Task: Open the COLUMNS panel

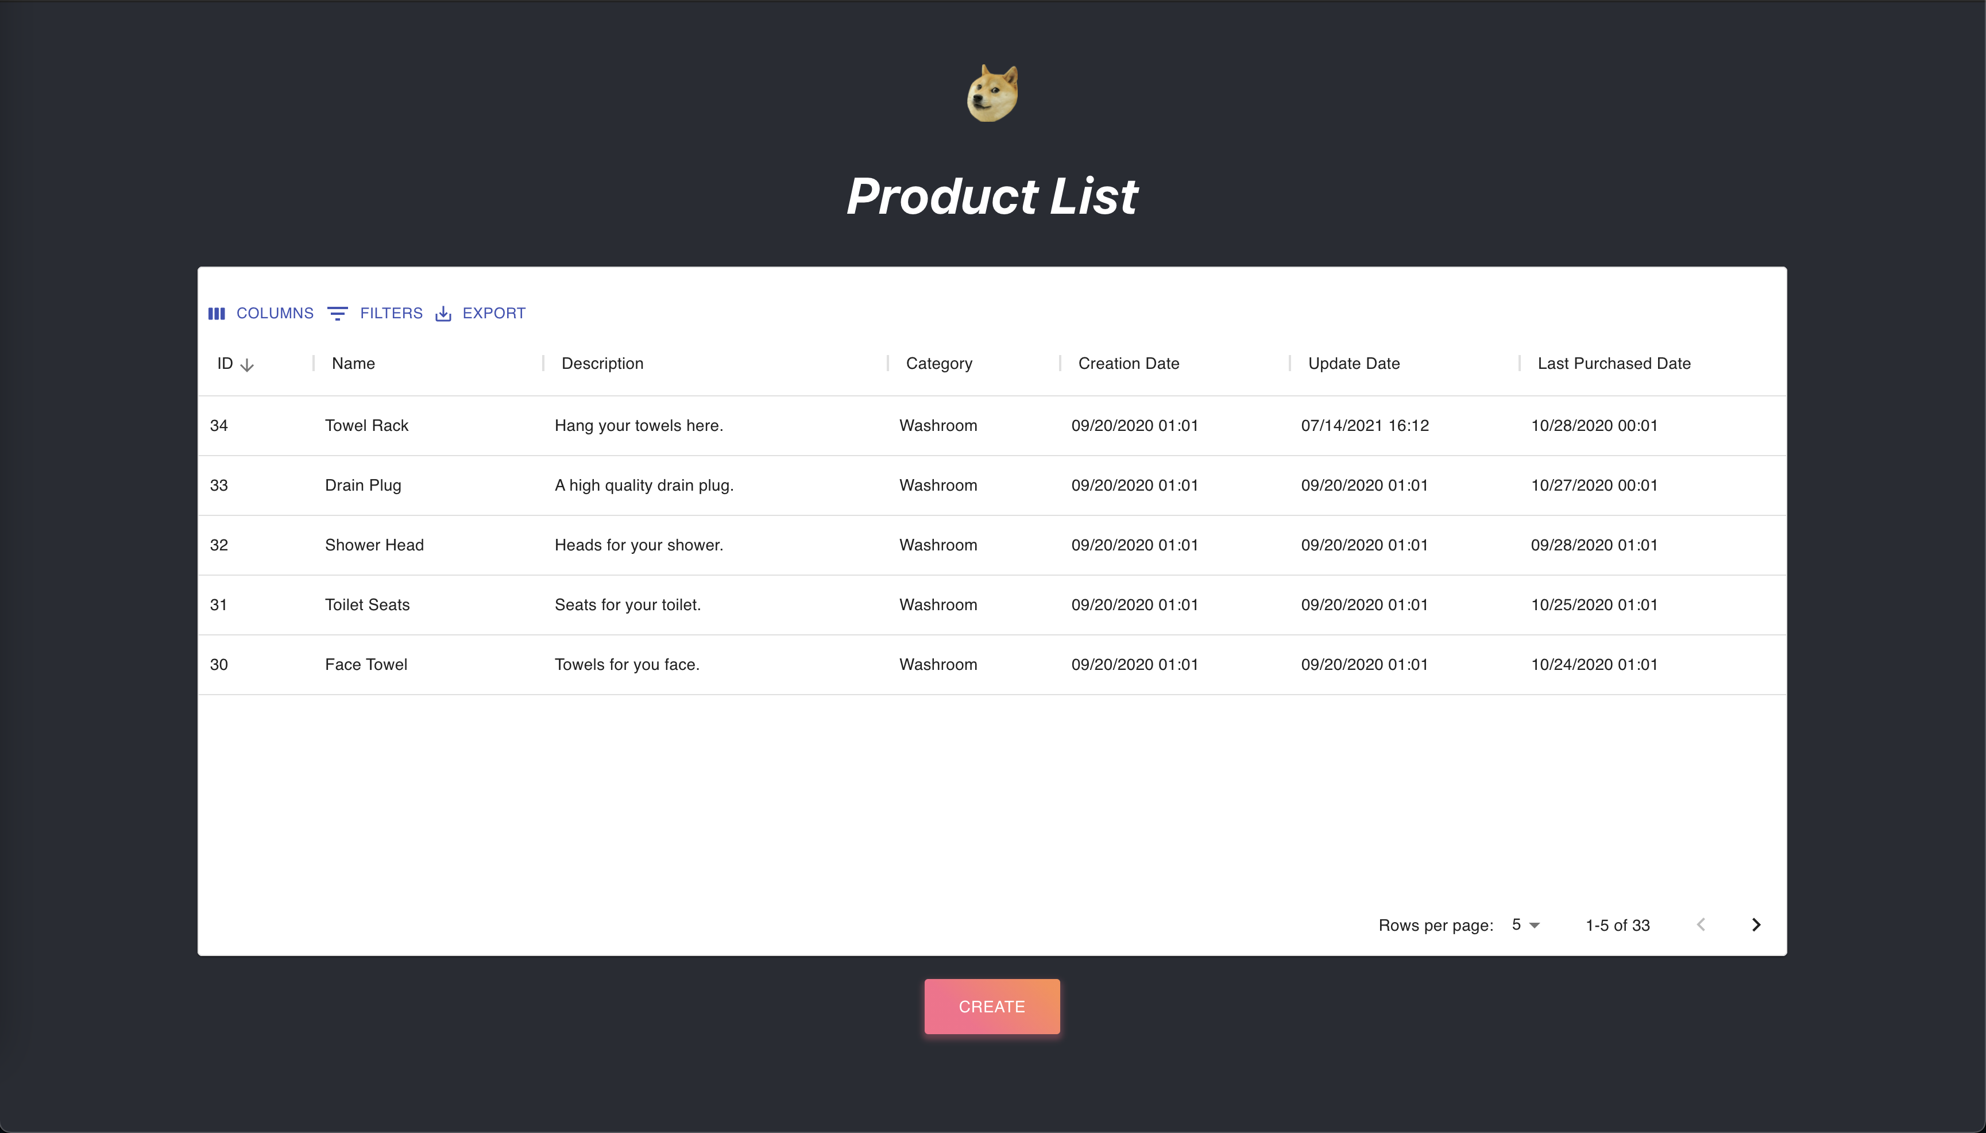Action: tap(275, 314)
